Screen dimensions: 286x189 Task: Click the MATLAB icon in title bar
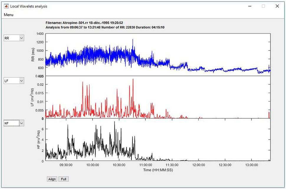tap(6, 6)
